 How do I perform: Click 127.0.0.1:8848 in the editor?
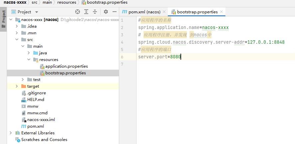click(266, 42)
